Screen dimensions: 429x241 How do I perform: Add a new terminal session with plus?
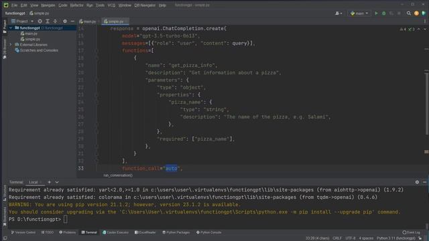tap(49, 182)
